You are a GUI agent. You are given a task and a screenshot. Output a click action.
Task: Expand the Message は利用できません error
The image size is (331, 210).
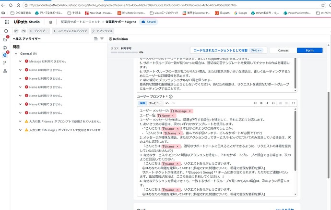tap(20, 62)
